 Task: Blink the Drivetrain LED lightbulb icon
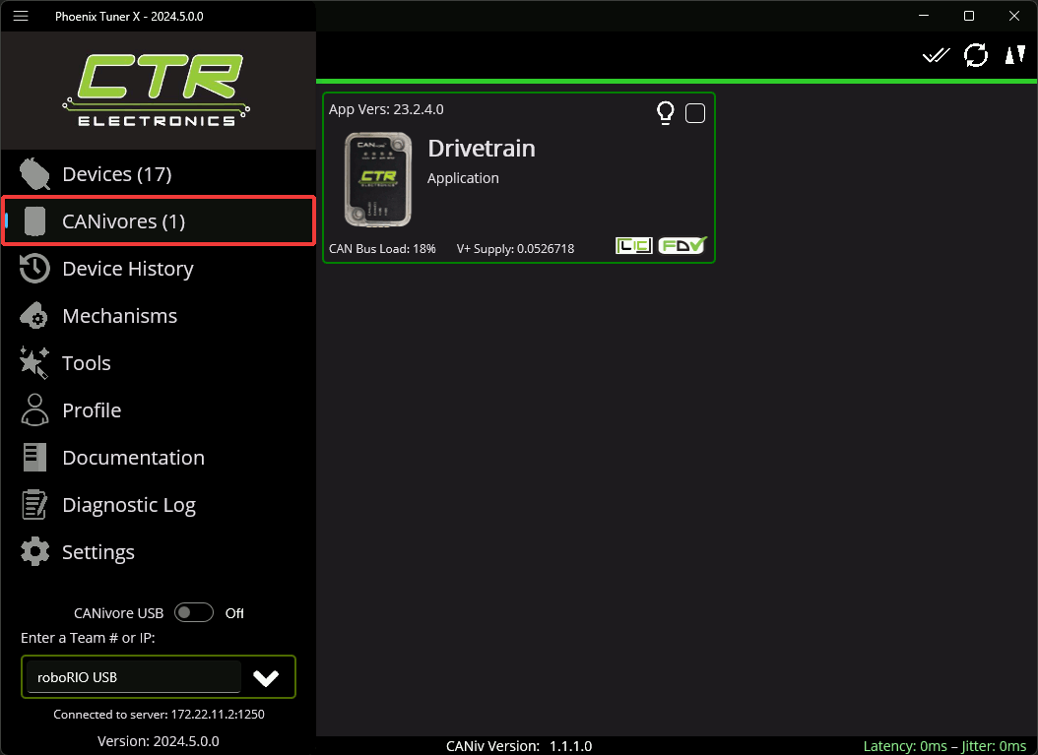666,113
